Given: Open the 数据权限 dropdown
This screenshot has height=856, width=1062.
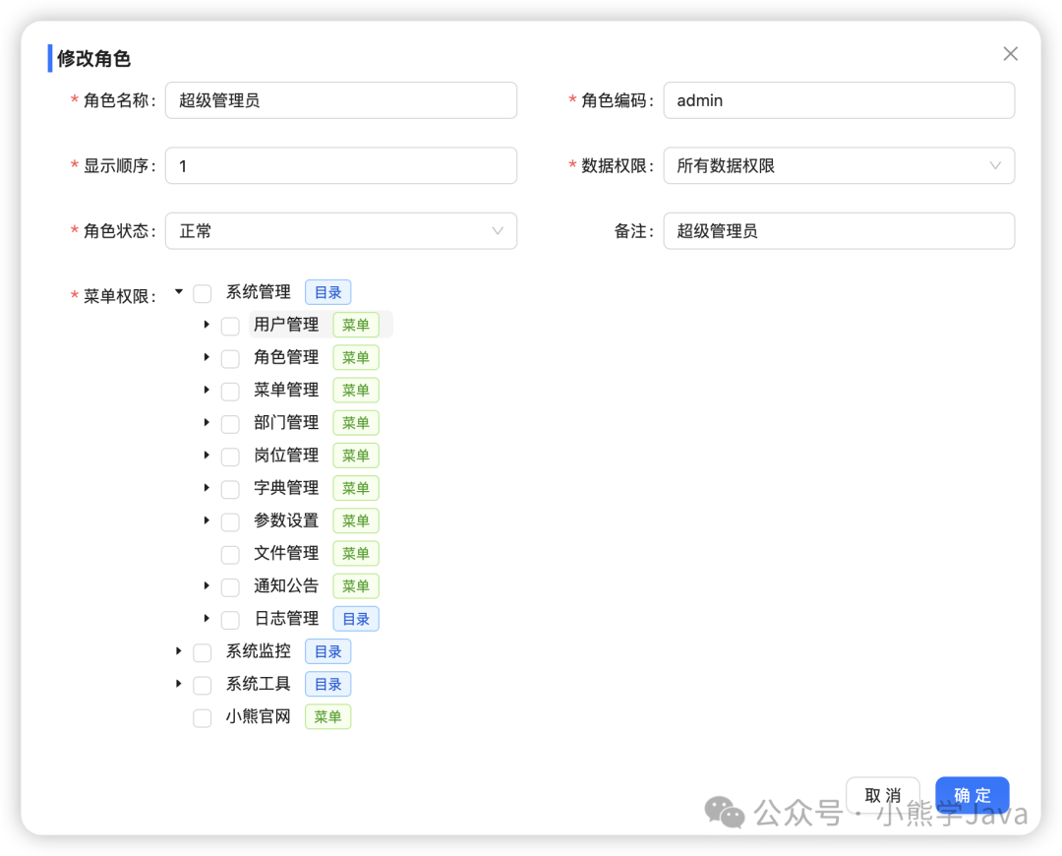Looking at the screenshot, I should 839,165.
